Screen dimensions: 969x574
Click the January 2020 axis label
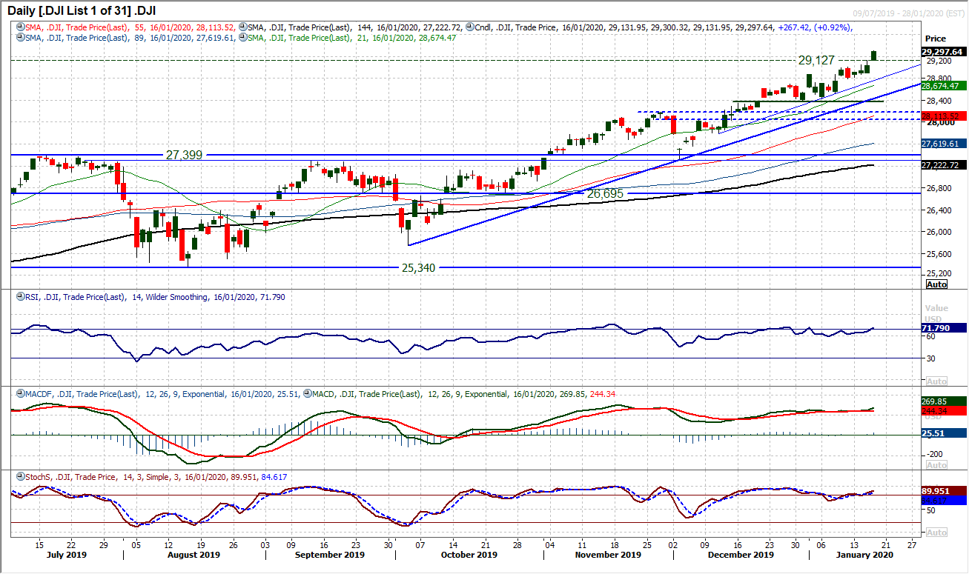(864, 554)
